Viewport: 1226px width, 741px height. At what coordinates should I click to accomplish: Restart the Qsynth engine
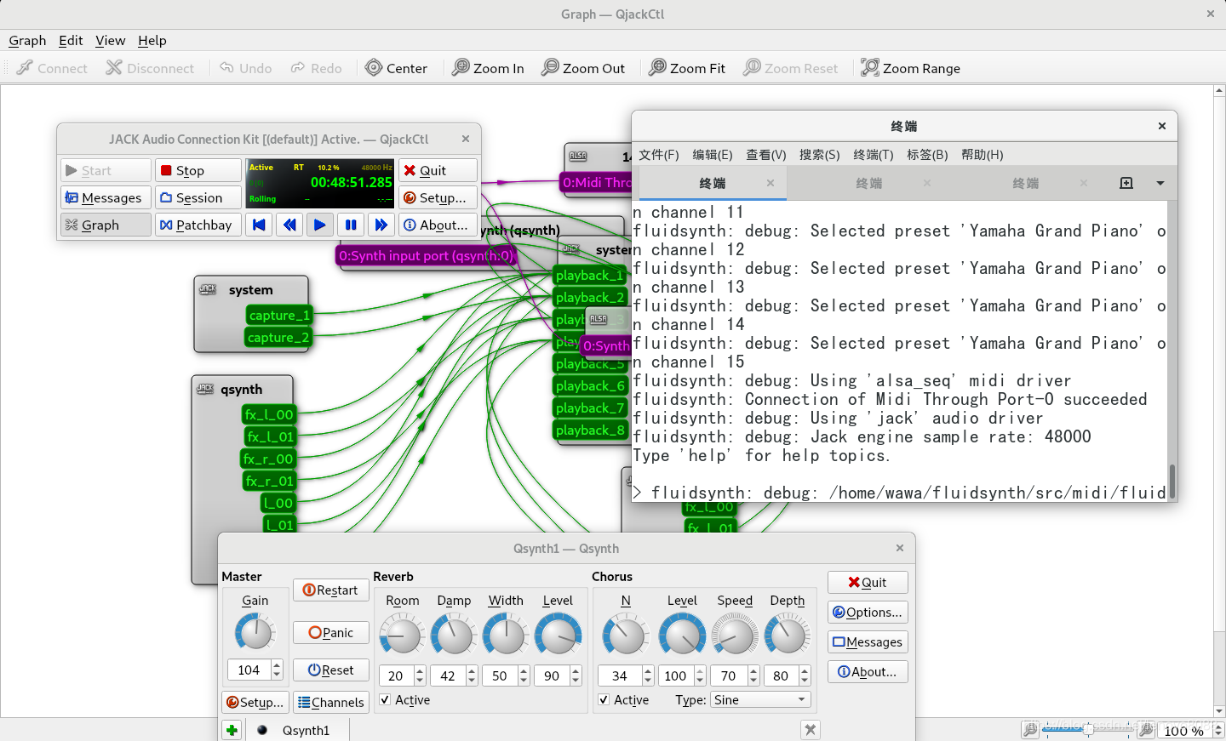331,590
